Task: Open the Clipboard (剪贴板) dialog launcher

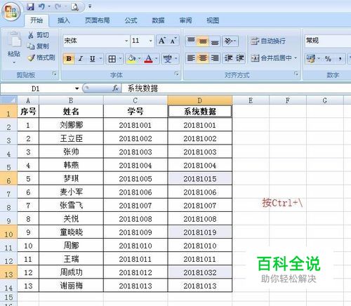Action: 55,74
